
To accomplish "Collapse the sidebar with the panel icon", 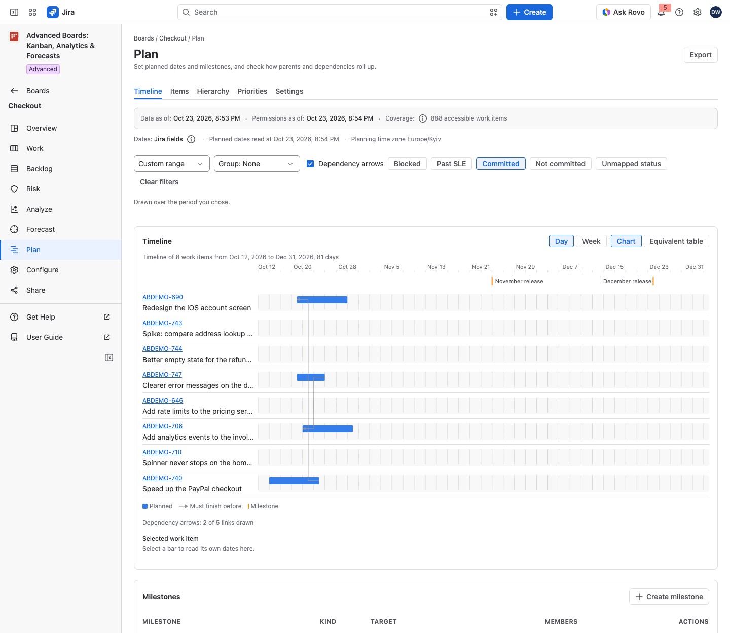I will pyautogui.click(x=109, y=358).
